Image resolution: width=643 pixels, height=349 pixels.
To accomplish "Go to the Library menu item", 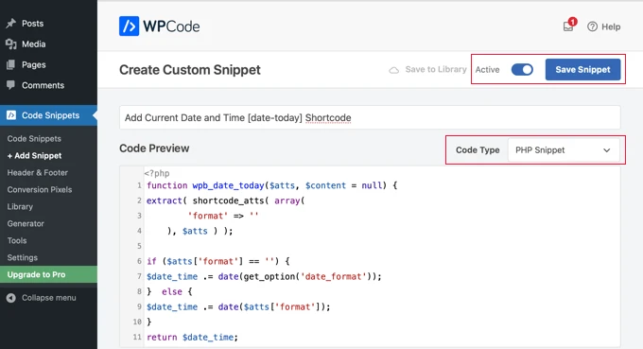I will point(20,207).
